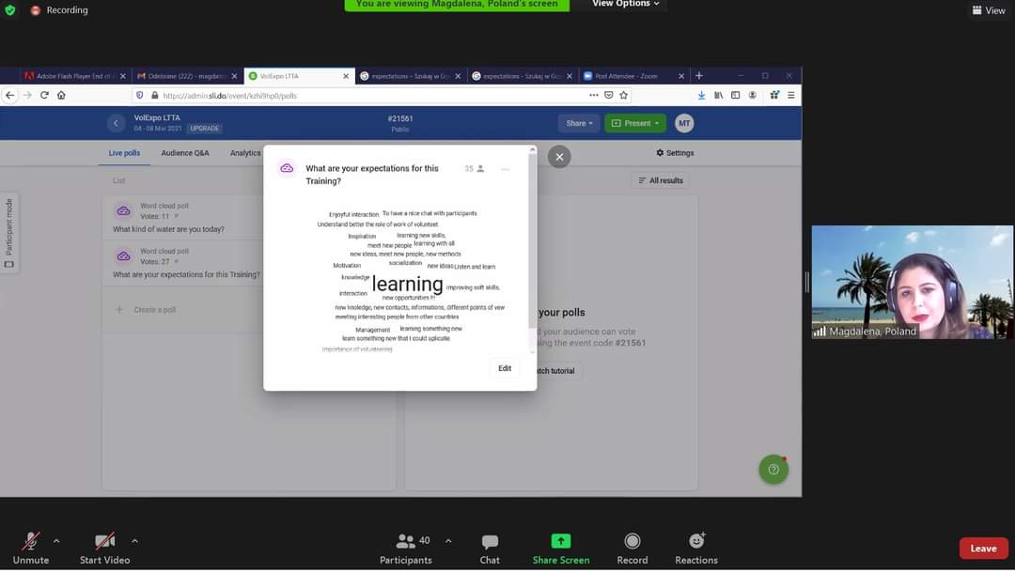The height and width of the screenshot is (573, 1015).
Task: Click the green encryption shield icon
Action: pyautogui.click(x=9, y=10)
